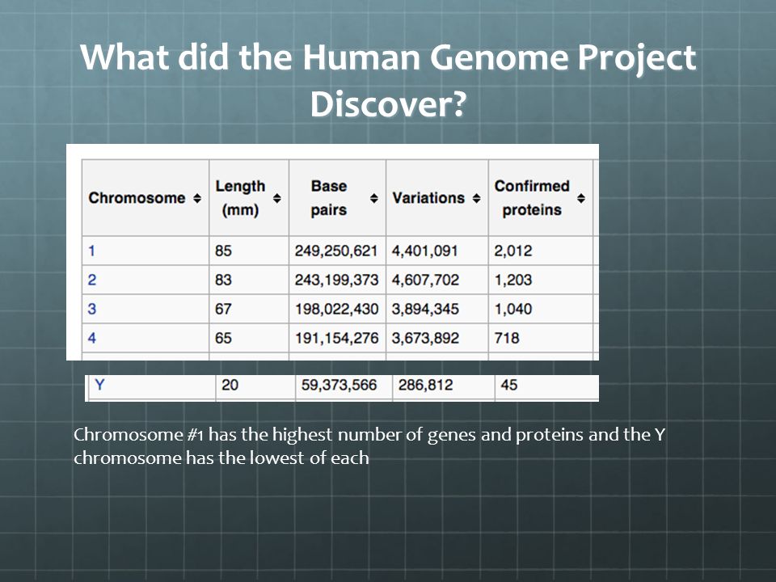Select the length value 67

tap(223, 310)
